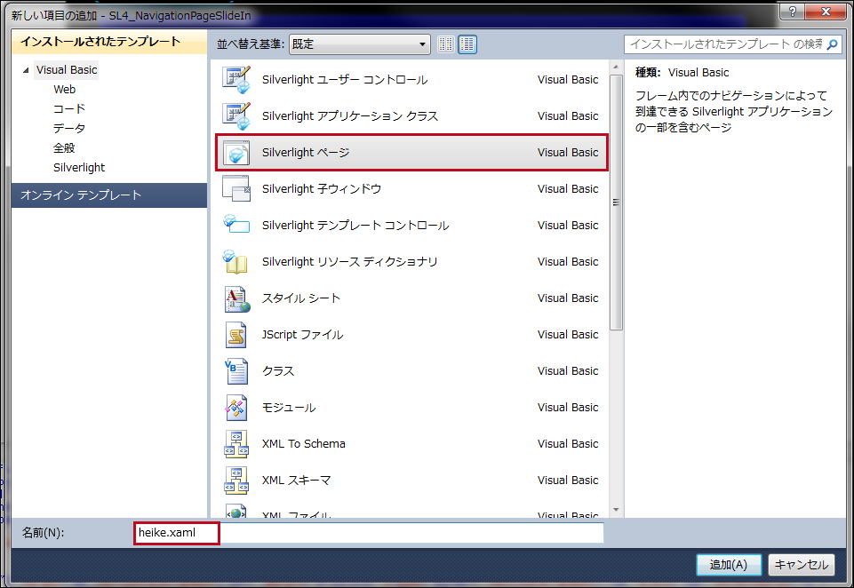This screenshot has height=588, width=854.
Task: Close the 新しい項目の追加 dialog
Action: [826, 12]
